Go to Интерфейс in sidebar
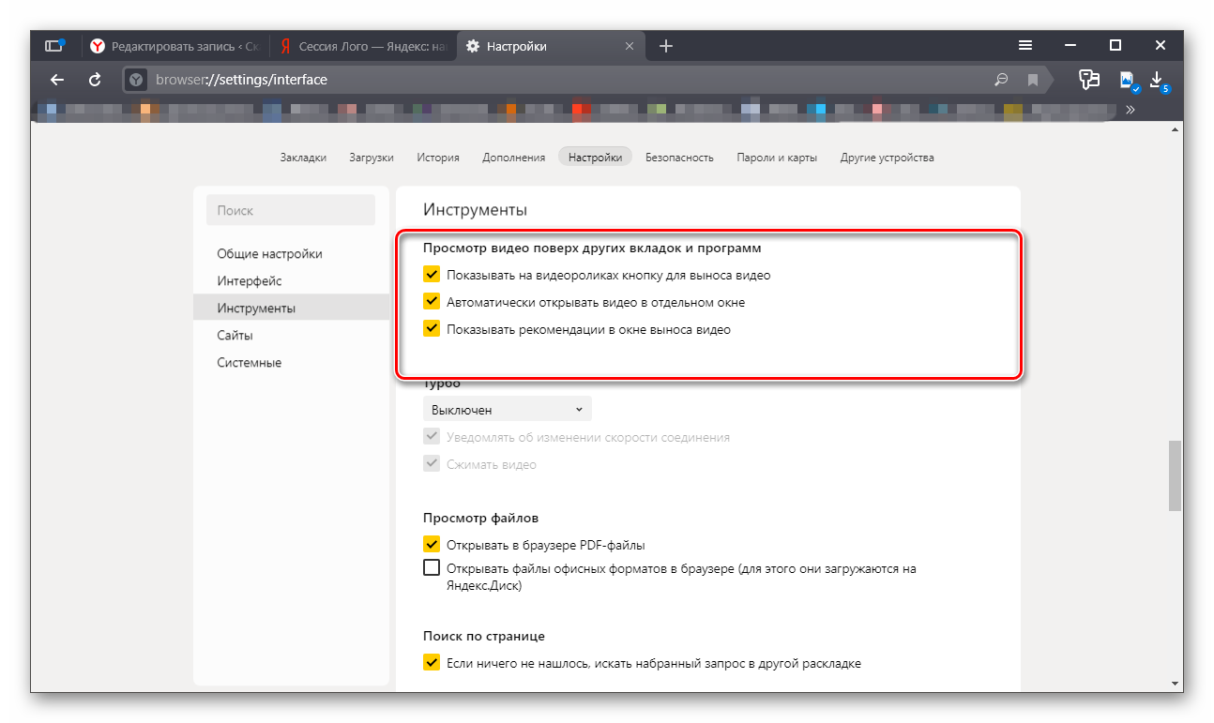Viewport: 1214px width, 723px height. 291,280
